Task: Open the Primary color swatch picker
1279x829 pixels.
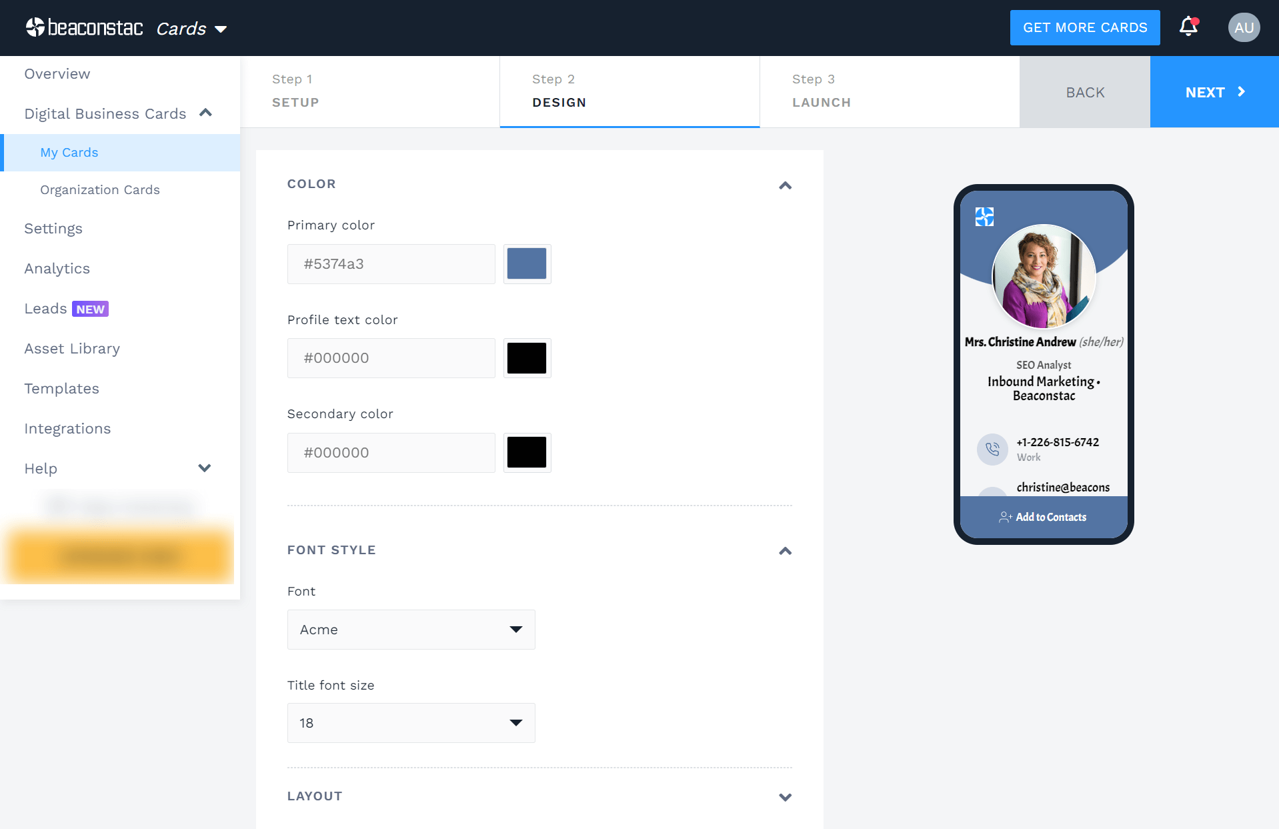Action: pyautogui.click(x=527, y=263)
